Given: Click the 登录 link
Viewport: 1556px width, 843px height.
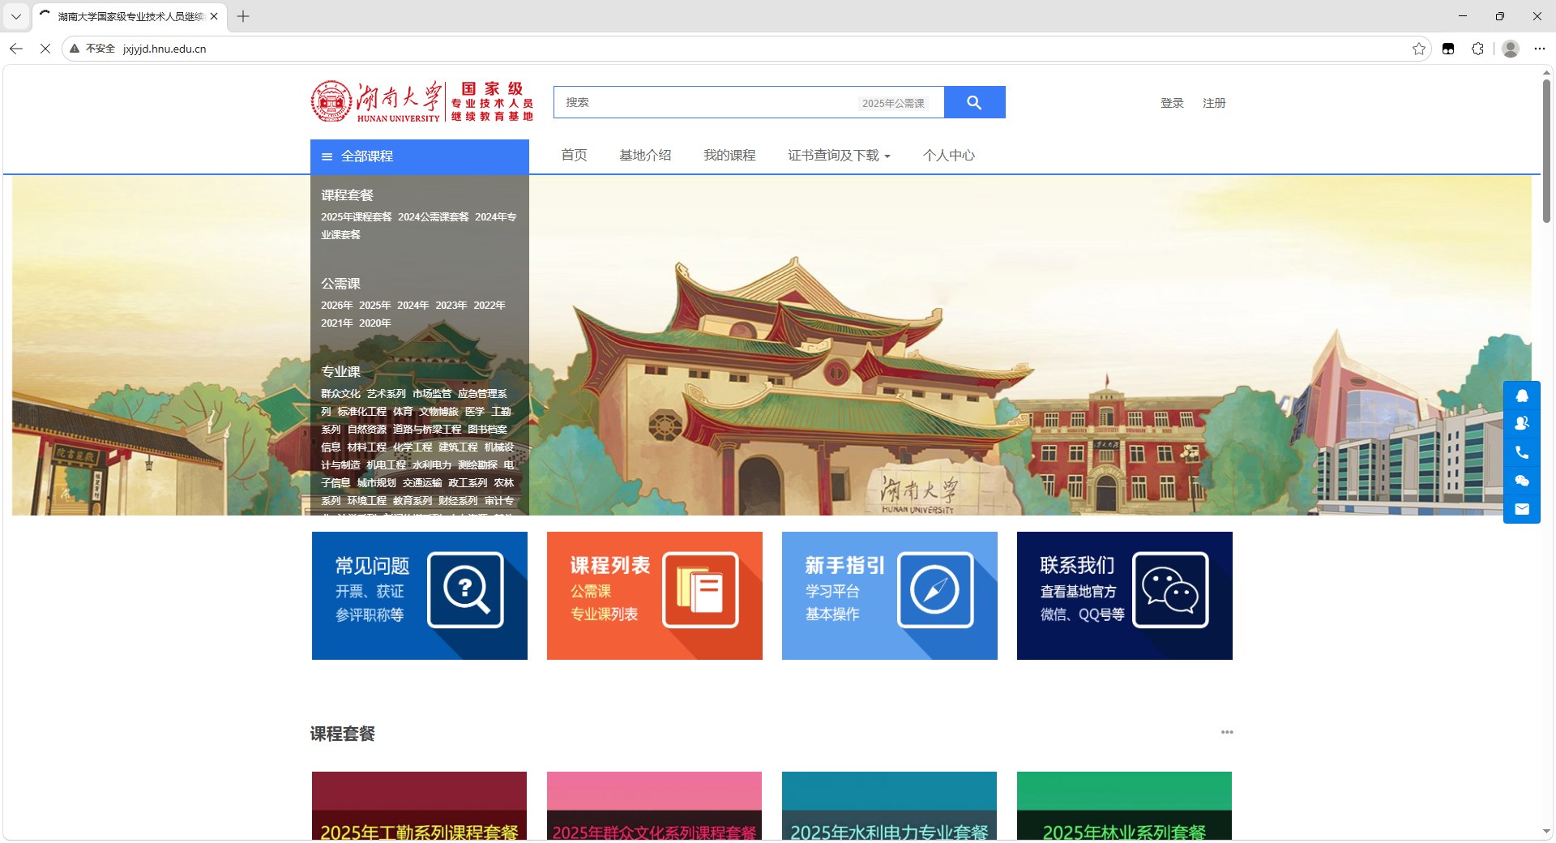Looking at the screenshot, I should pos(1172,103).
